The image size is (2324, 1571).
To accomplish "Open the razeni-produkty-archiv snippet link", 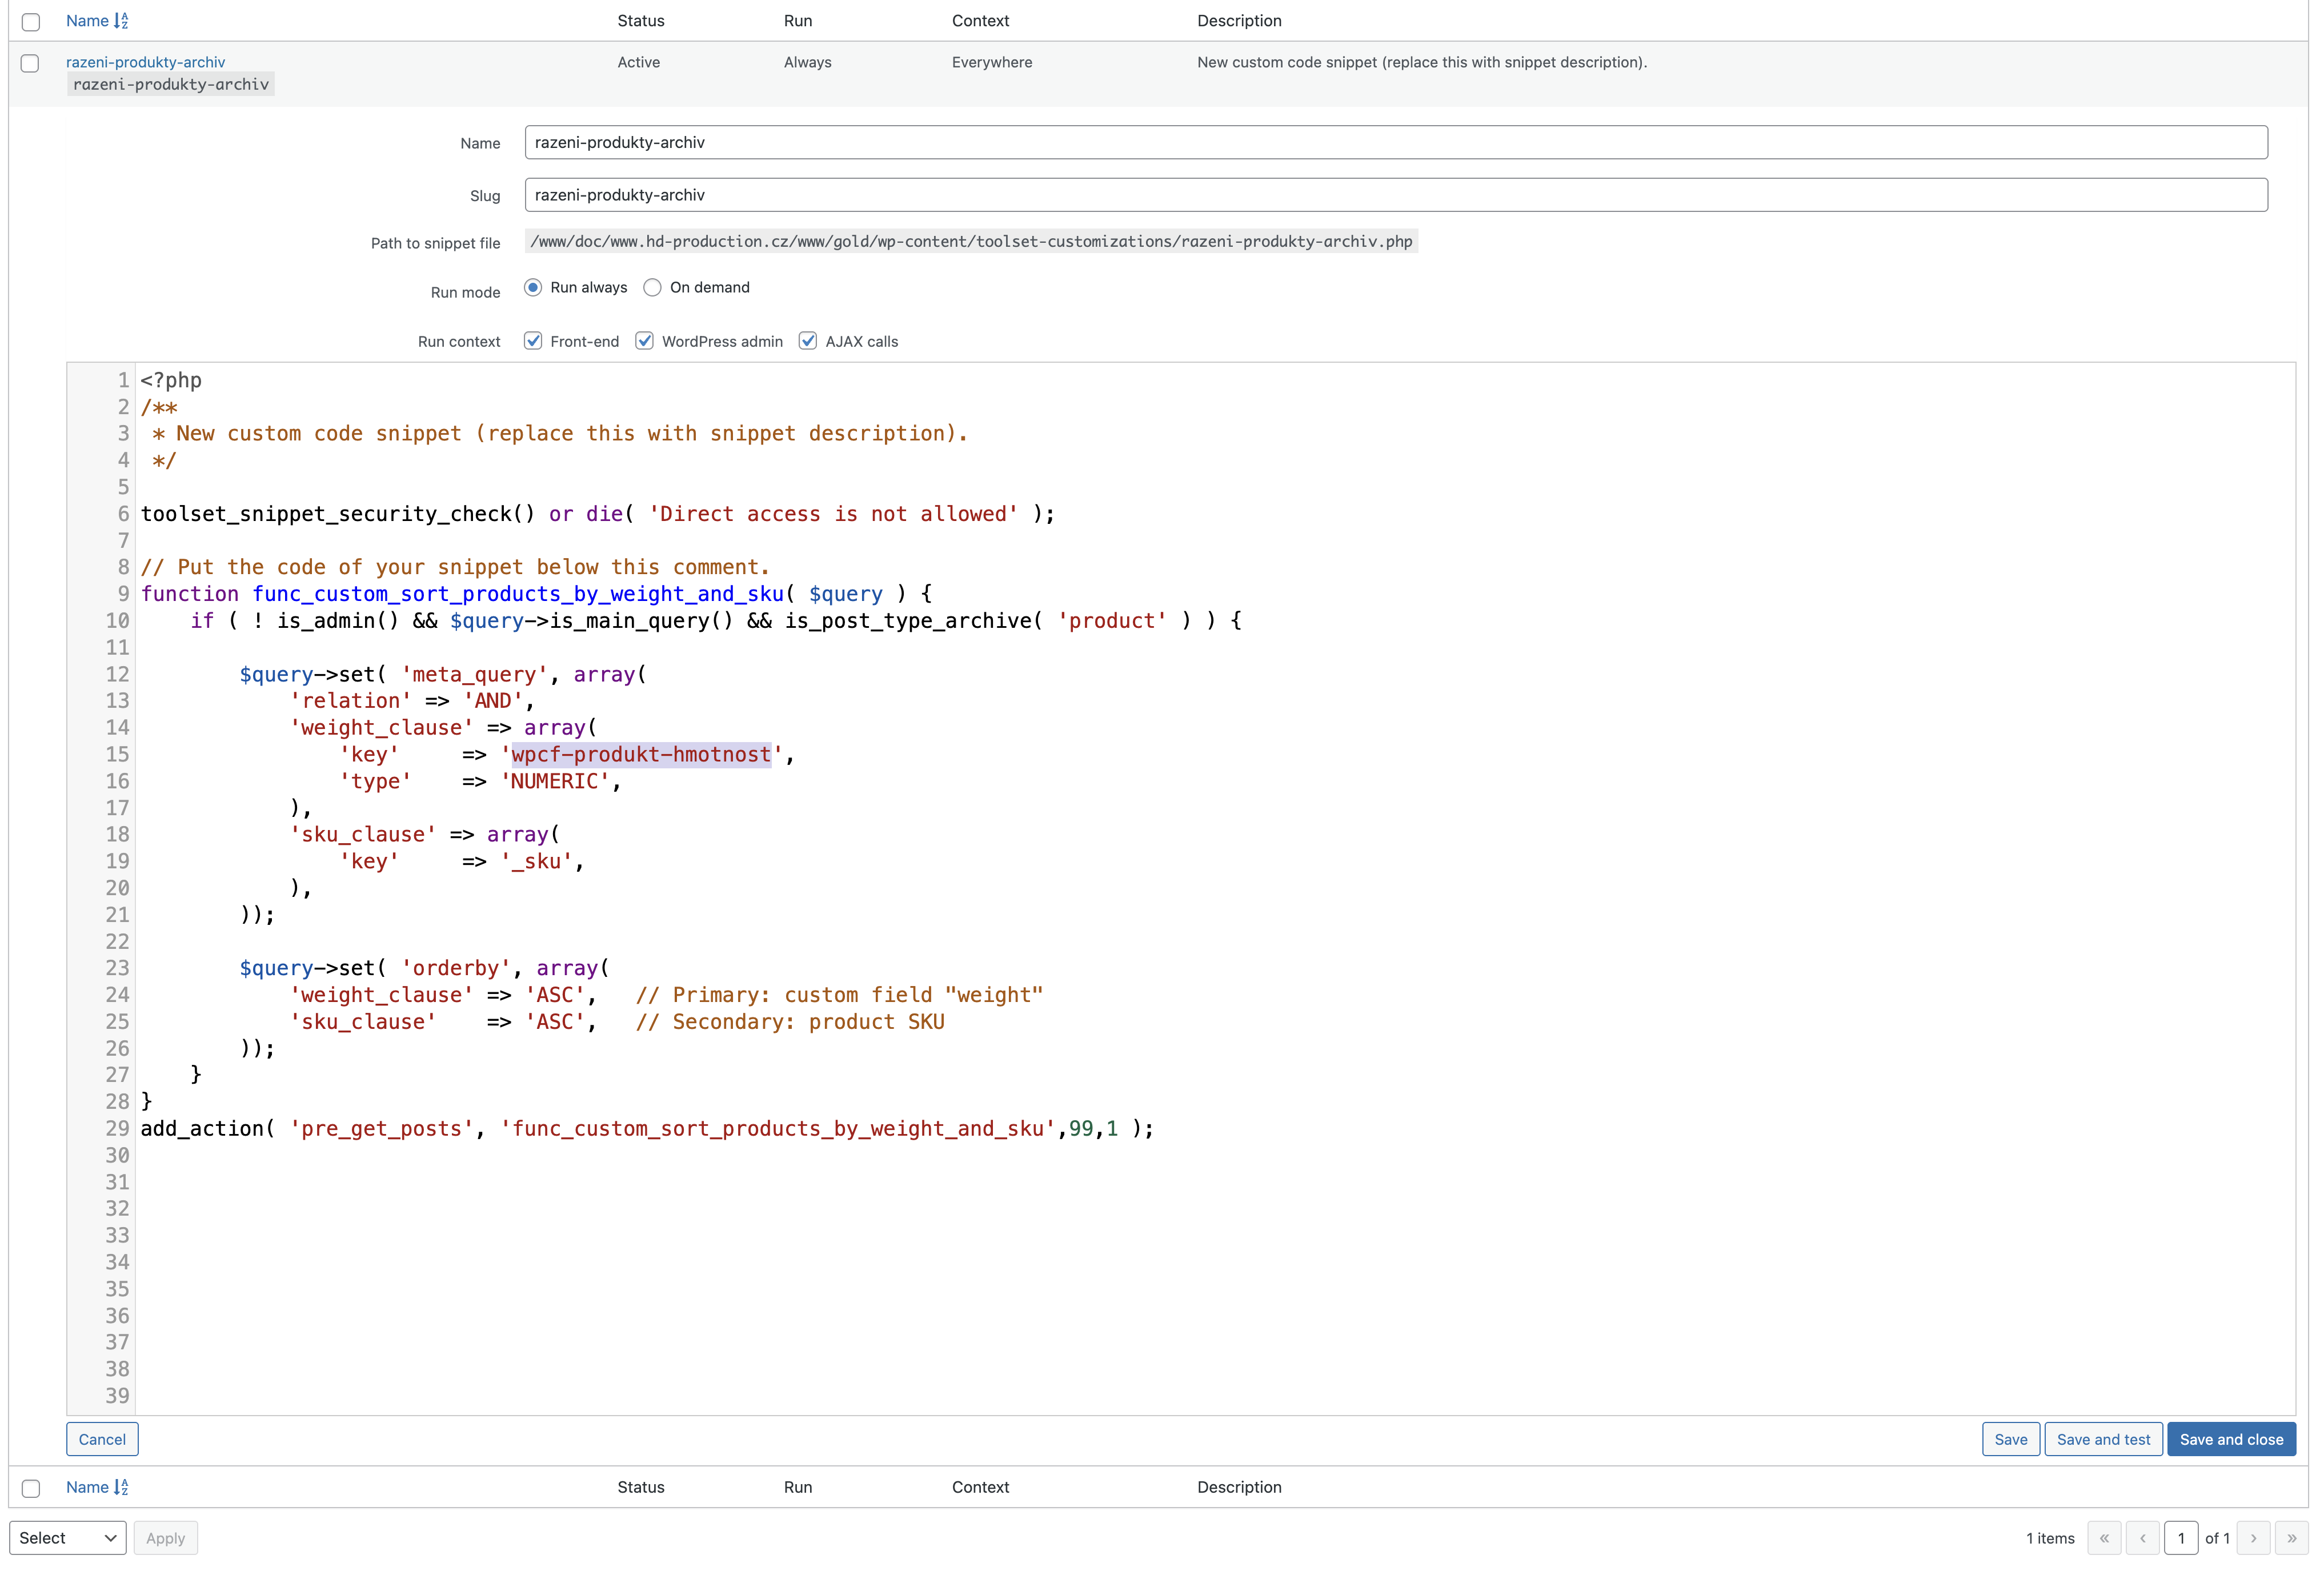I will coord(145,62).
